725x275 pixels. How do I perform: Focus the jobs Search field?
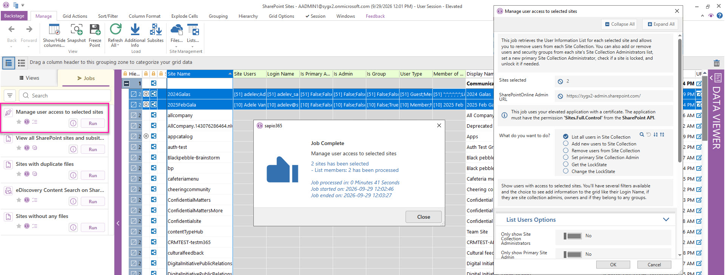65,96
